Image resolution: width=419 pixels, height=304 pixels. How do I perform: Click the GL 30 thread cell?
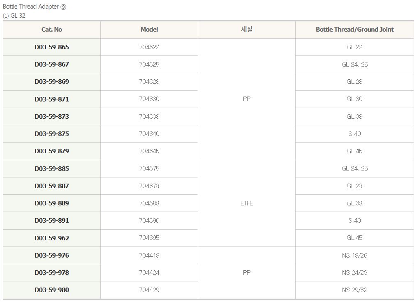(354, 99)
